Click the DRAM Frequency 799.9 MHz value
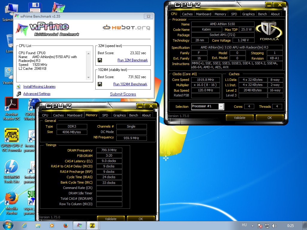The height and width of the screenshot is (230, 307). [x=109, y=150]
